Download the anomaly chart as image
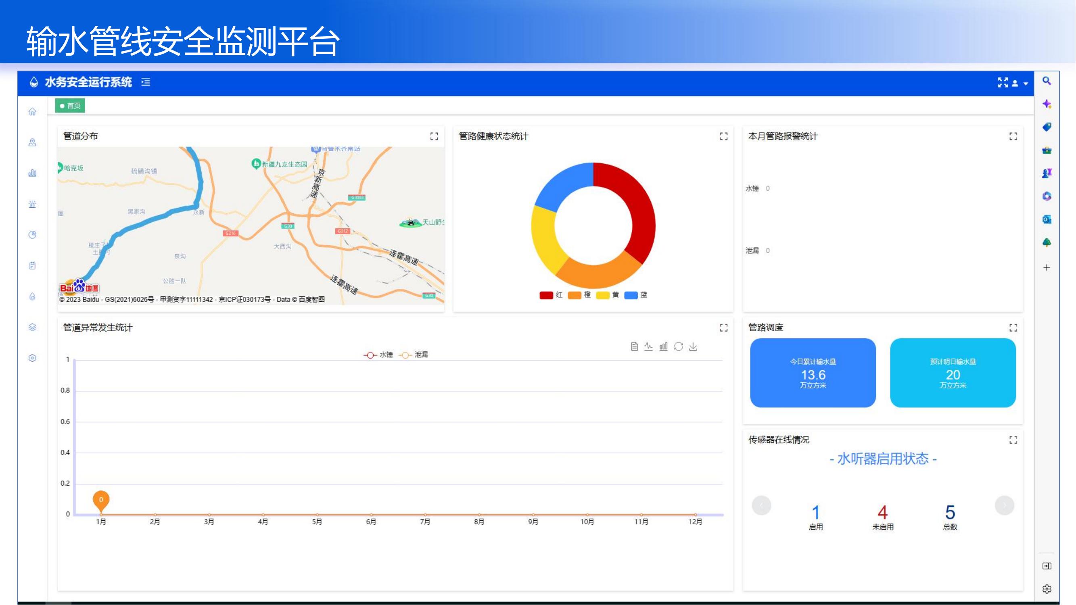Image resolution: width=1076 pixels, height=605 pixels. click(x=694, y=346)
